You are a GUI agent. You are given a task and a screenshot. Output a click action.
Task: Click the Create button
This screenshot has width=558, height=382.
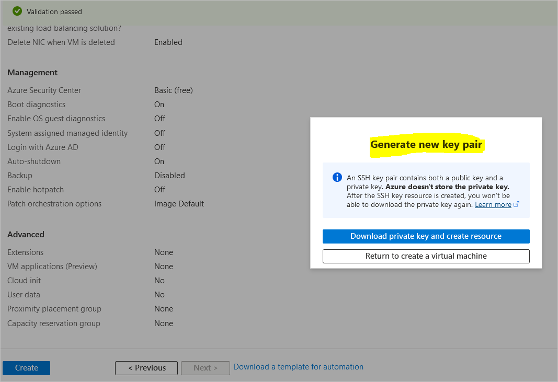coord(26,368)
